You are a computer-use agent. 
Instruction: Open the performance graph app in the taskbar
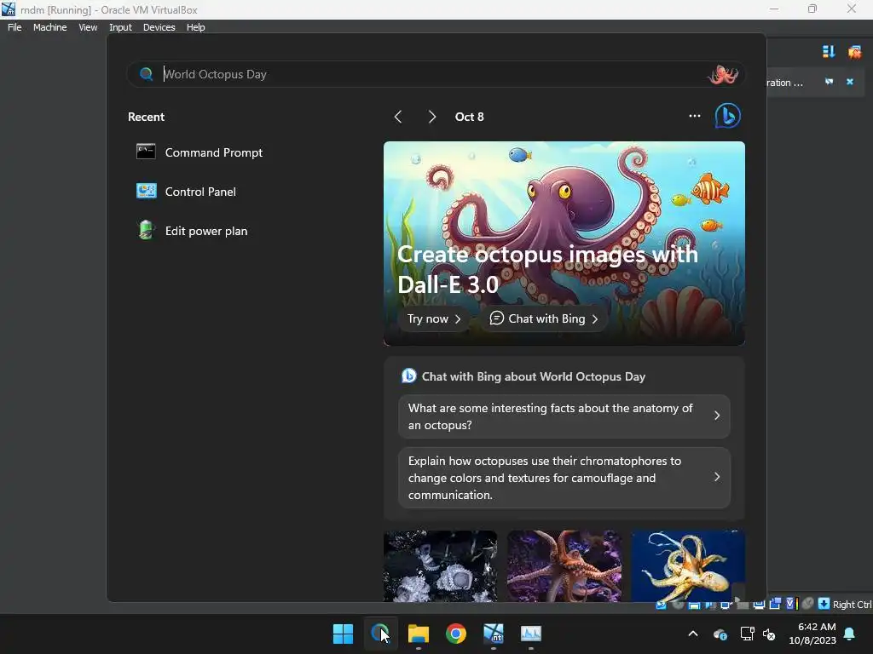pyautogui.click(x=530, y=634)
